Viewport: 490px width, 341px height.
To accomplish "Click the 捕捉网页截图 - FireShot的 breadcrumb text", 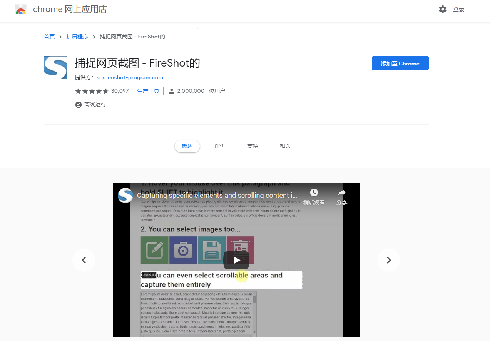I will tap(132, 37).
